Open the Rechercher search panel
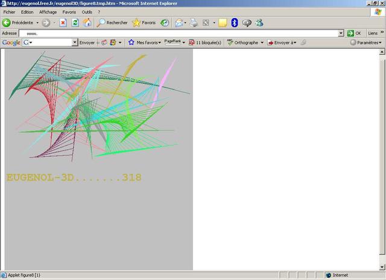The image size is (386, 280). coord(112,23)
